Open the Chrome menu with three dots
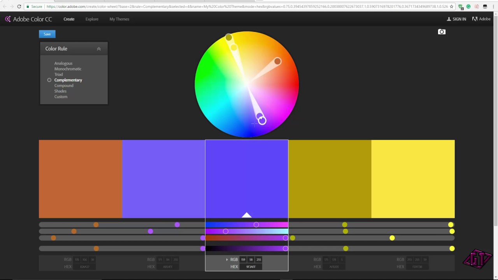 (x=493, y=7)
